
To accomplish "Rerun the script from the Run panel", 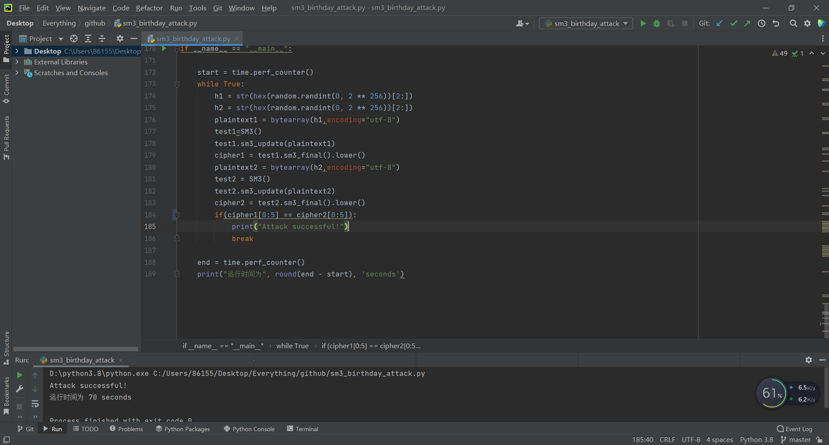I will pos(19,375).
